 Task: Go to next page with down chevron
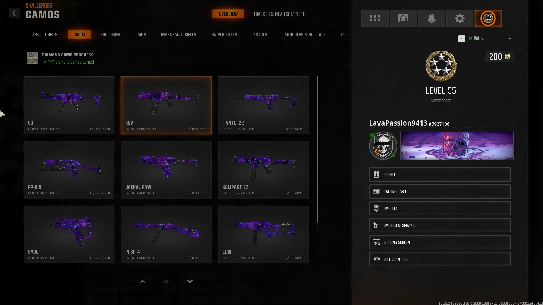[190, 282]
